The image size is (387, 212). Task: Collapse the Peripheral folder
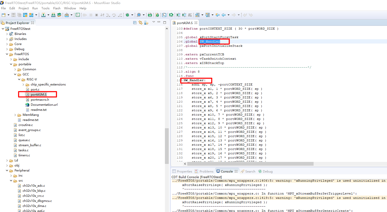pyautogui.click(x=7, y=171)
